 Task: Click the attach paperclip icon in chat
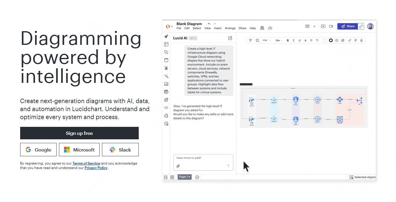coord(178,166)
